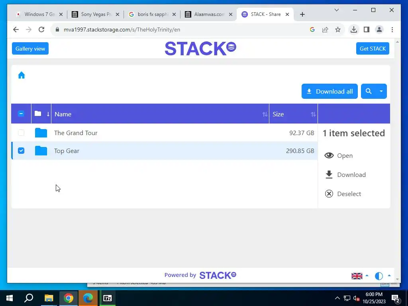
Task: Show hidden tray icons
Action: (x=337, y=298)
